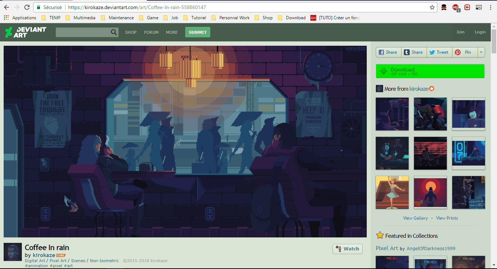Go to the FORUM section
Screen dimensions: 497x269
pos(151,32)
